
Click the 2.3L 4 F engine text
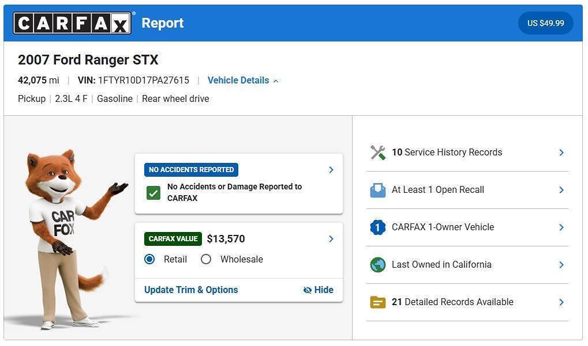71,99
